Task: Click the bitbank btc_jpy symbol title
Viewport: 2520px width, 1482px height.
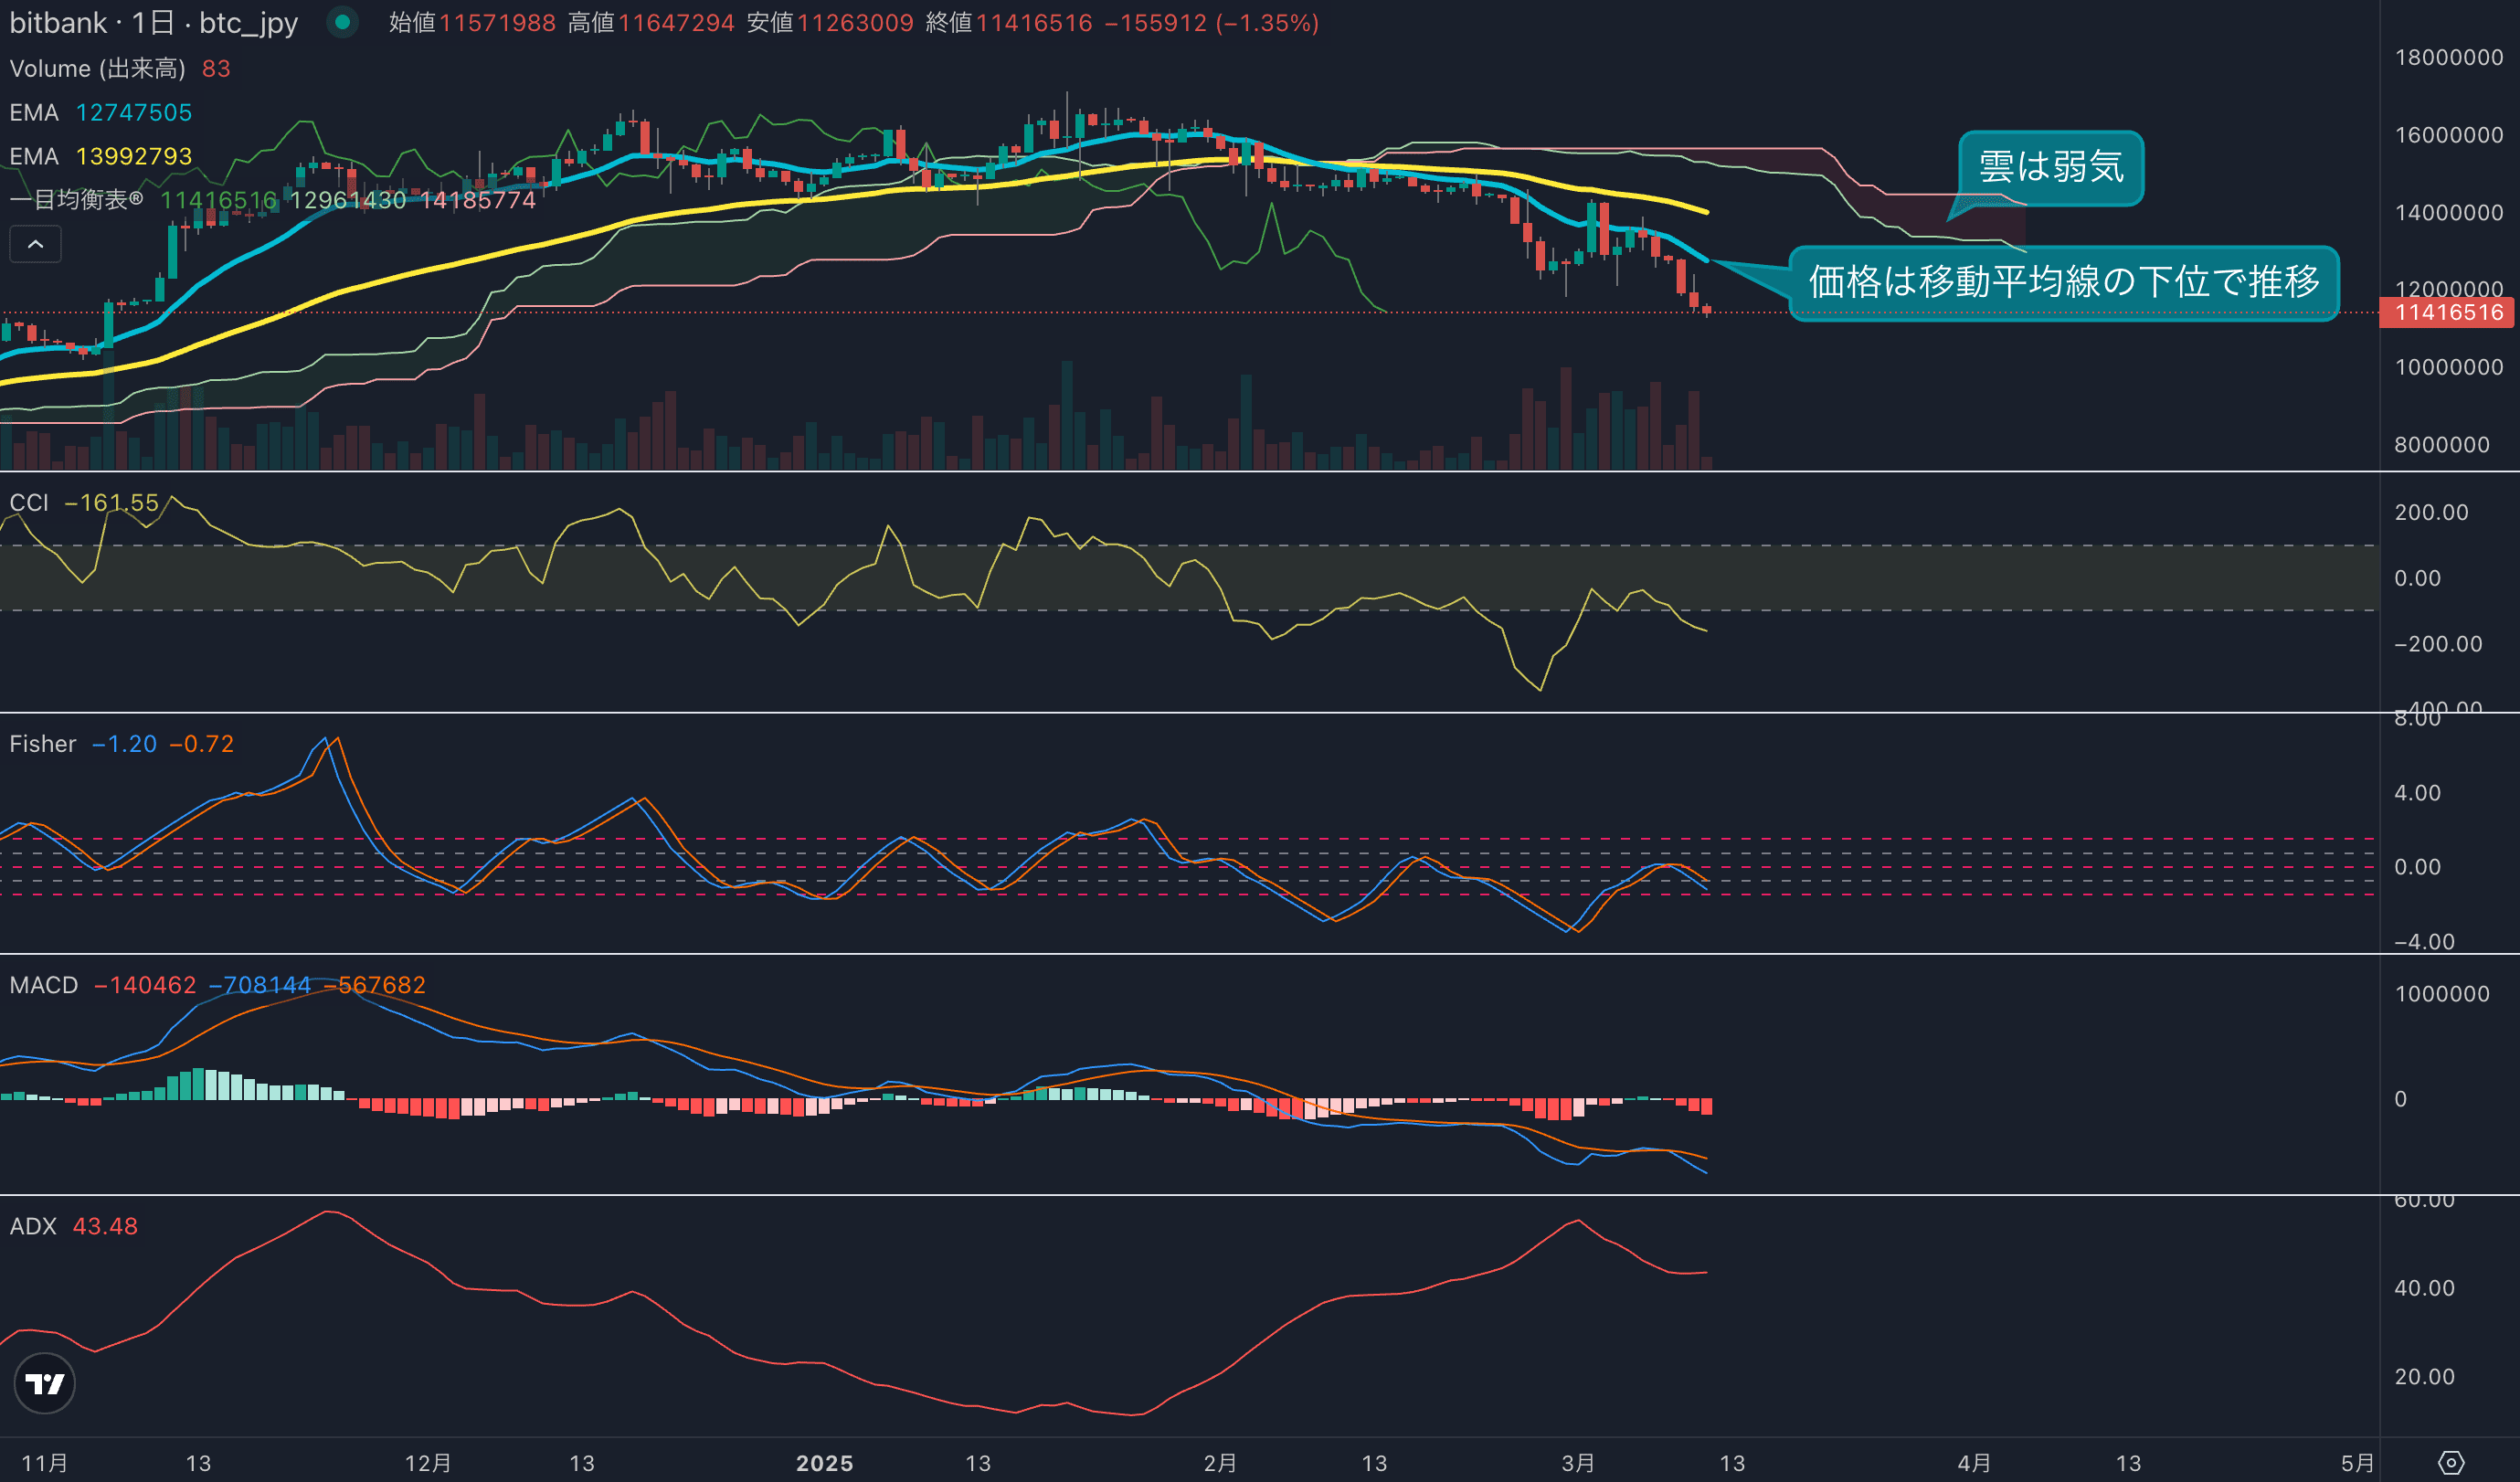Action: coord(153,22)
